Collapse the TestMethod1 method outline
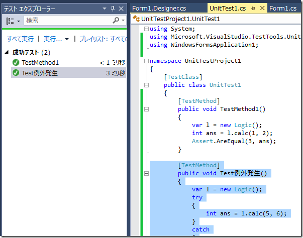The height and width of the screenshot is (238, 303). 146,109
